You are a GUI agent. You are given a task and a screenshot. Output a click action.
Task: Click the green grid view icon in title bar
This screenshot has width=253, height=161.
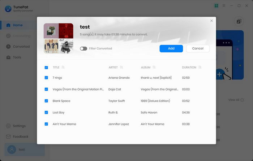click(216, 6)
